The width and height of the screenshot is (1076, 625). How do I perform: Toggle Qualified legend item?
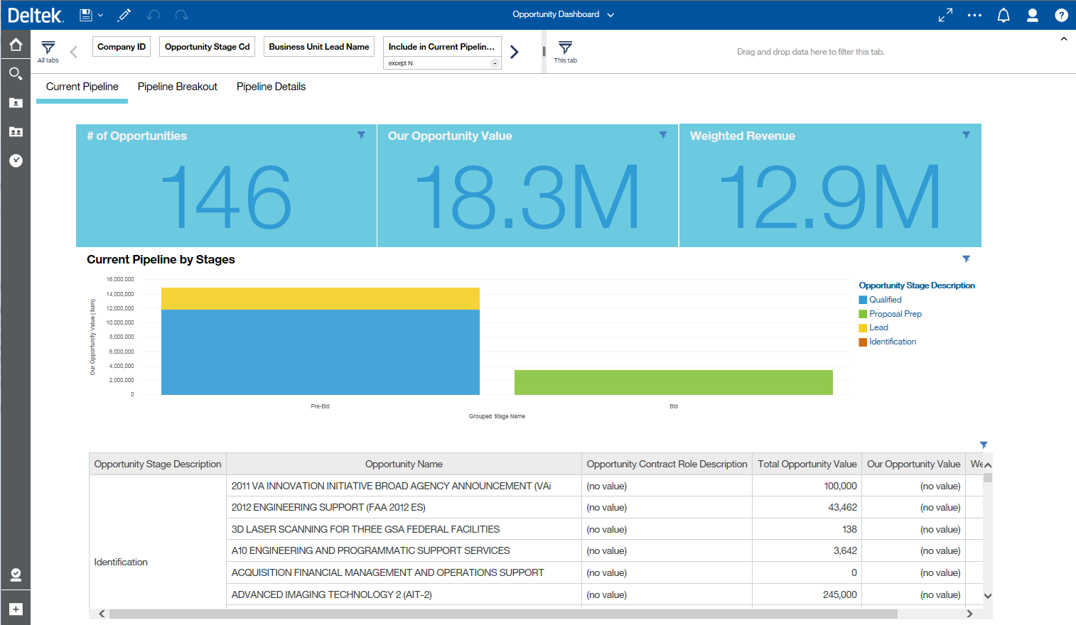coord(885,300)
